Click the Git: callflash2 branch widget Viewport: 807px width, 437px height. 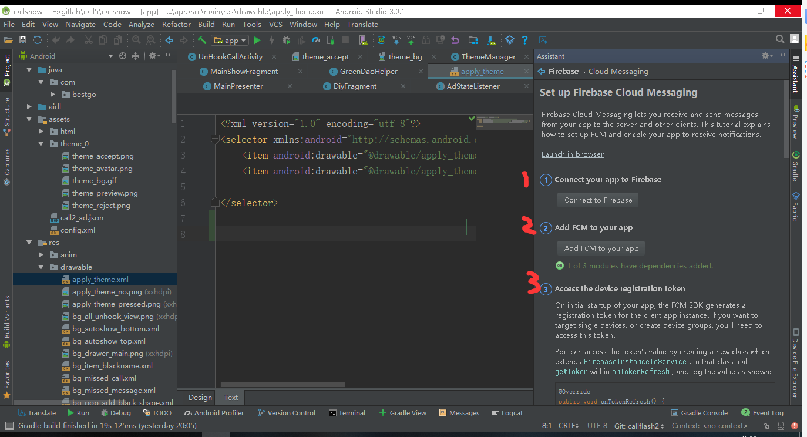[639, 426]
